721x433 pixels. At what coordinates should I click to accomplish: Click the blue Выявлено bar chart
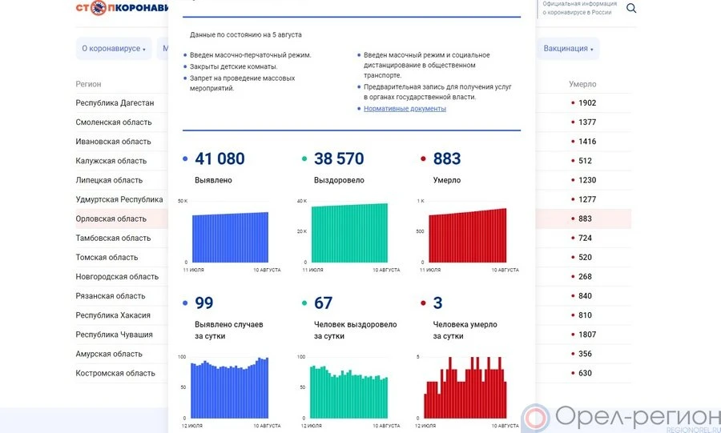[228, 237]
